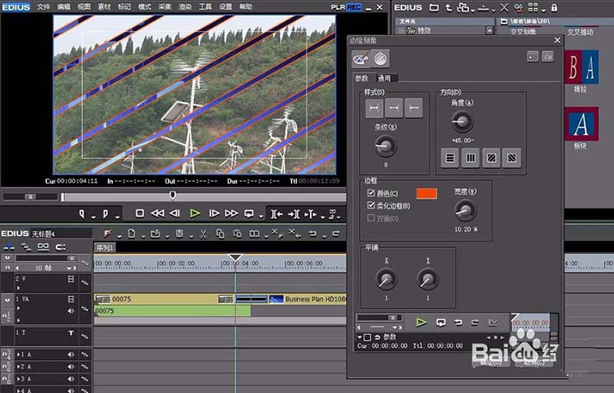The height and width of the screenshot is (393, 614).
Task: Toggle the 颜色 checkbox
Action: pos(371,193)
